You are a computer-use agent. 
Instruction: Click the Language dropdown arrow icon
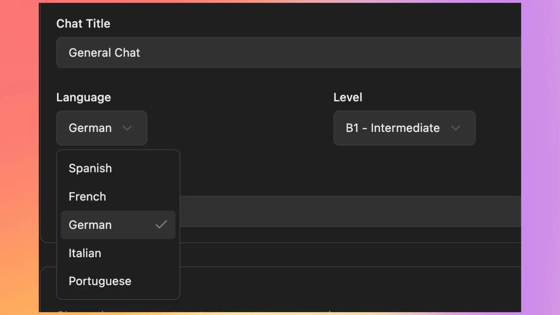pos(127,128)
